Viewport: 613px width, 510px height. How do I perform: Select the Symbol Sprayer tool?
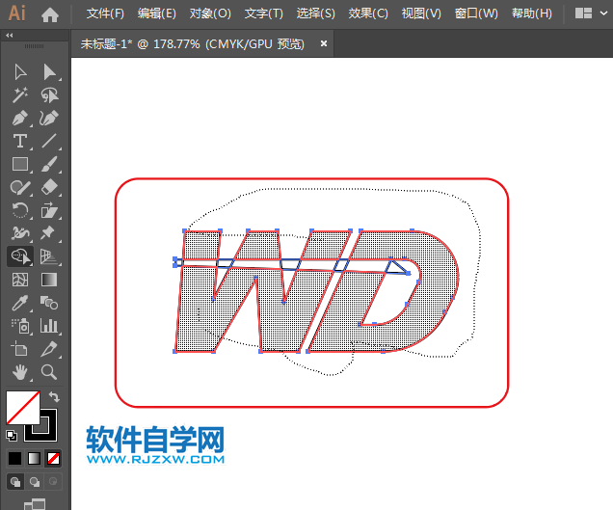coord(20,326)
